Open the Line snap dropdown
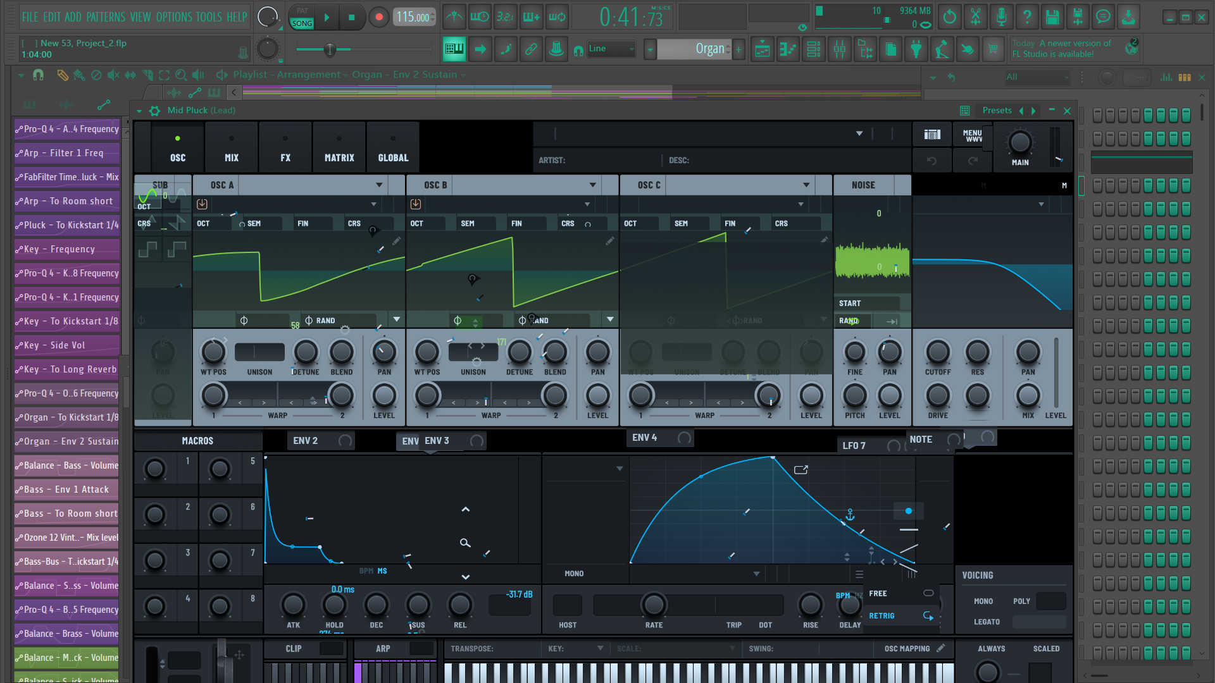Screen dimensions: 1215x683 [611, 49]
